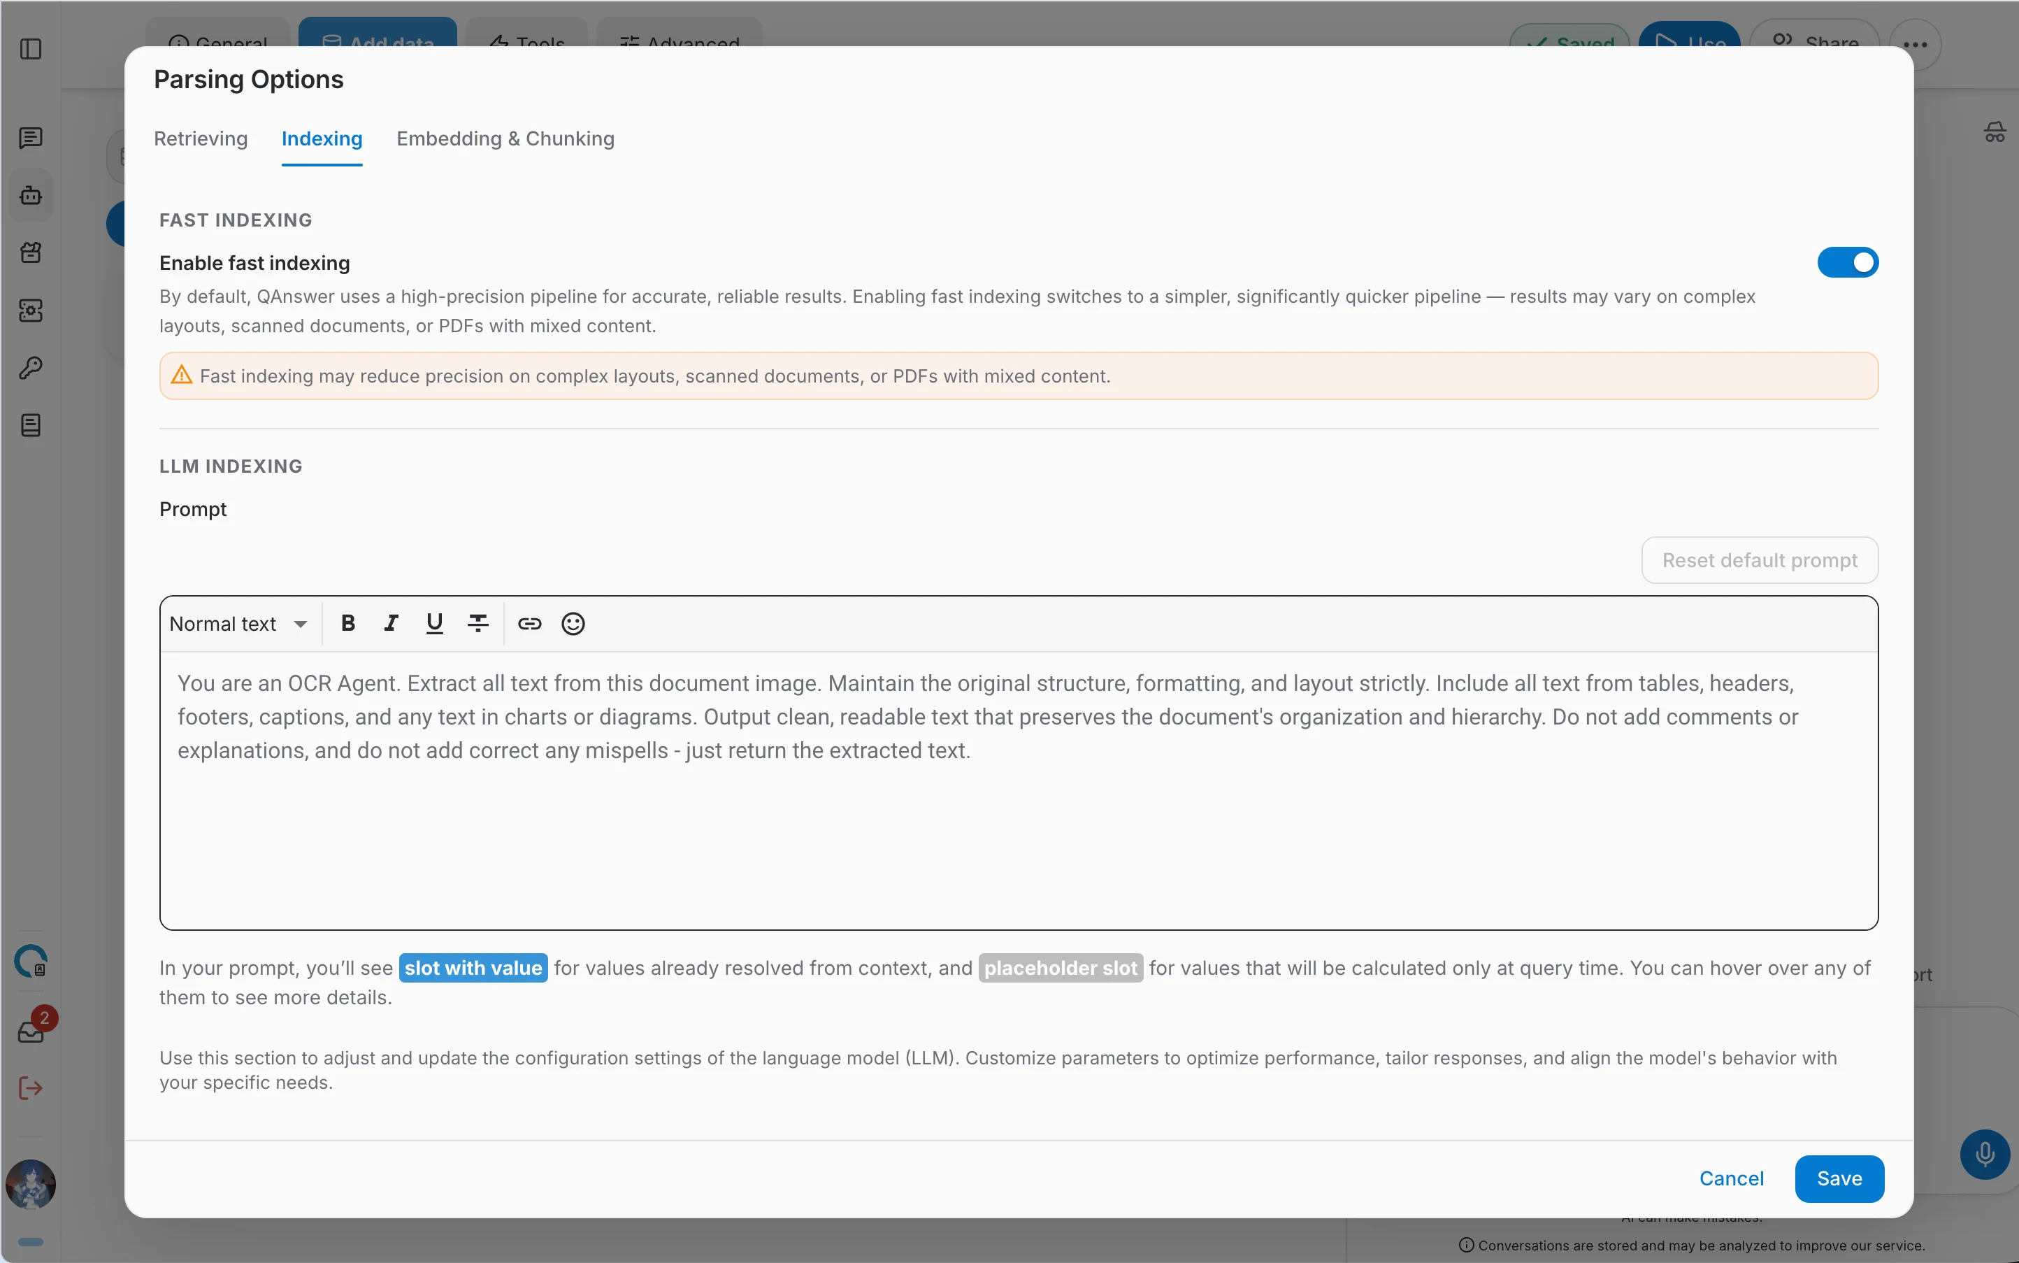Open the settings module sidebar icon
Image resolution: width=2019 pixels, height=1263 pixels.
(31, 311)
